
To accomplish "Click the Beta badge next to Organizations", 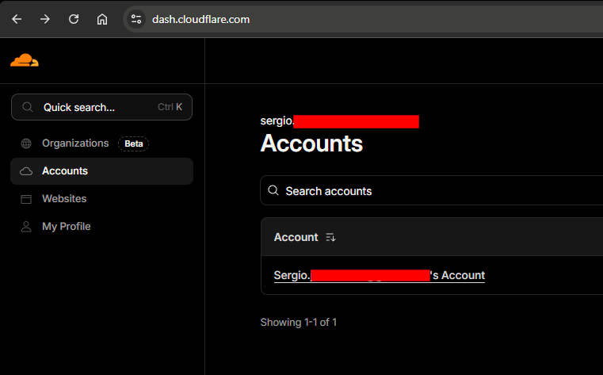I will [133, 143].
